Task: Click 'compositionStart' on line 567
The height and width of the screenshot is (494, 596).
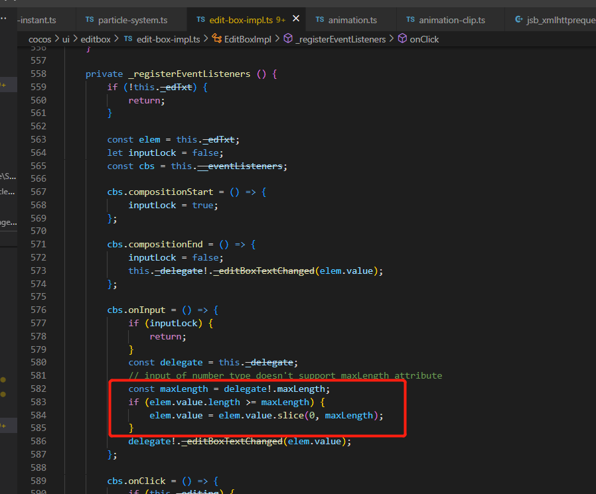Action: pyautogui.click(x=171, y=192)
